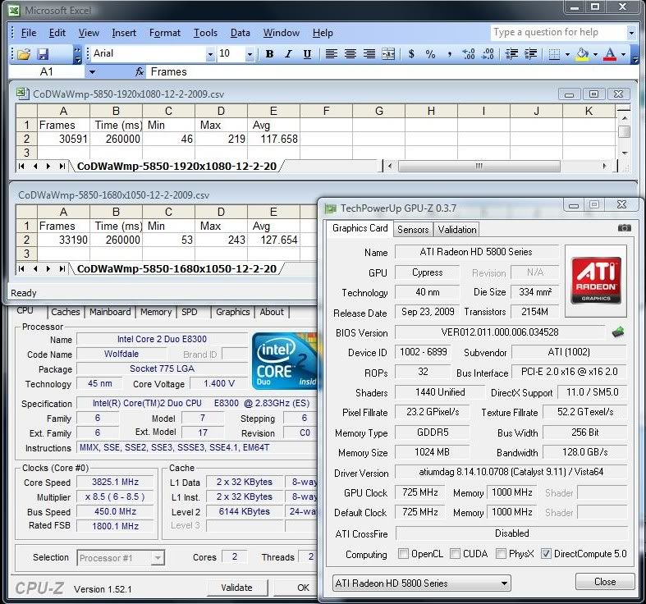Viewport: 646px width, 604px height.
Task: Open the font size dropdown showing 10
Action: [x=250, y=54]
